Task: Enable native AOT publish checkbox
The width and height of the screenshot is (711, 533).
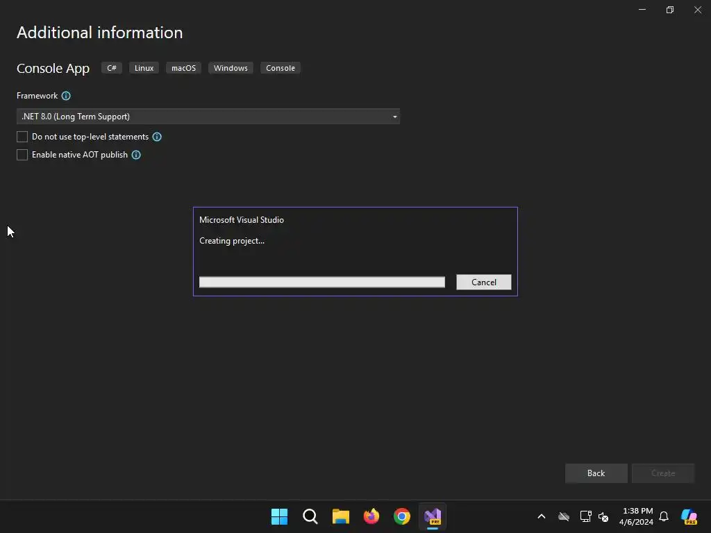Action: [x=22, y=155]
